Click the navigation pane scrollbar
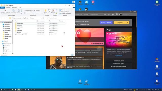The width and height of the screenshot is (162, 91). 12,33
